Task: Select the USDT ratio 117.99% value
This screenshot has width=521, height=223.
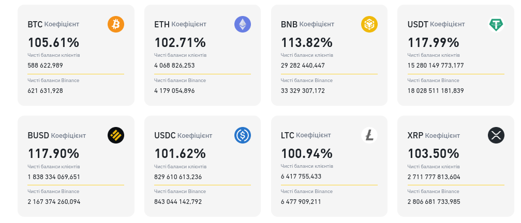Action: [434, 42]
